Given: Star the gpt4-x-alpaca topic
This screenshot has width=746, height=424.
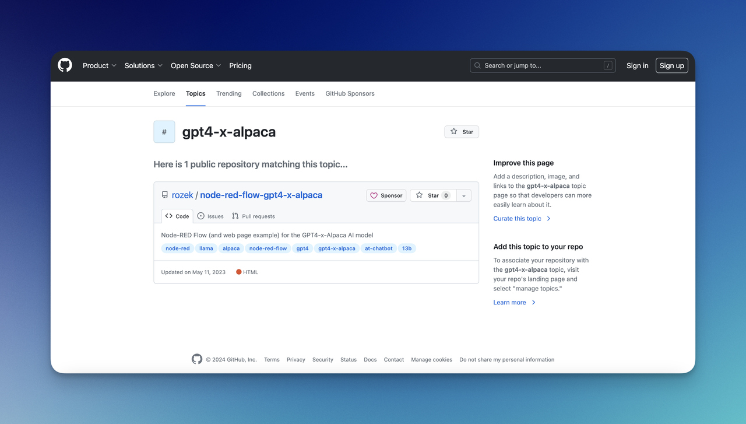Looking at the screenshot, I should tap(462, 132).
